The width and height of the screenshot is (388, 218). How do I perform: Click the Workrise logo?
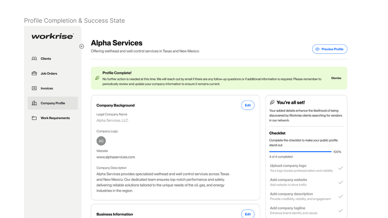tap(52, 36)
